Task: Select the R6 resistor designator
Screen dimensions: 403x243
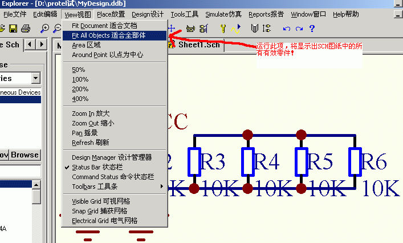Action: pyautogui.click(x=374, y=161)
